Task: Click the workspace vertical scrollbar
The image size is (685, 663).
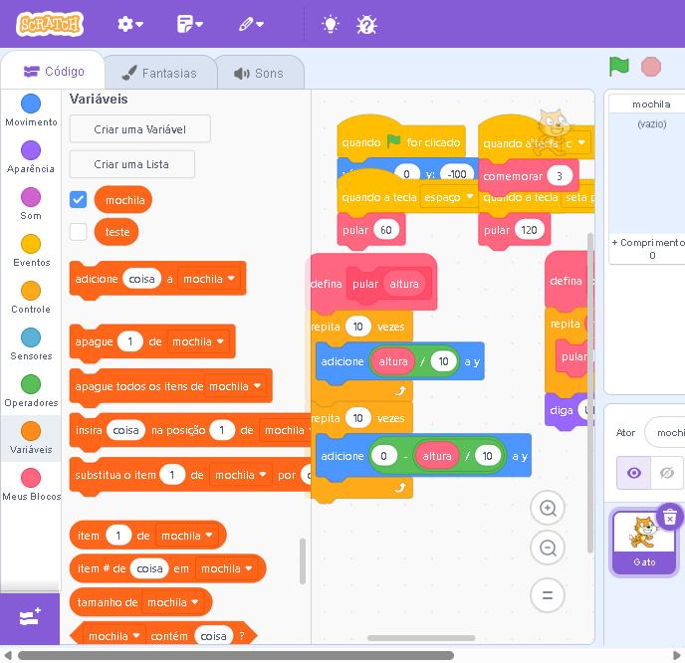Action: (590, 393)
